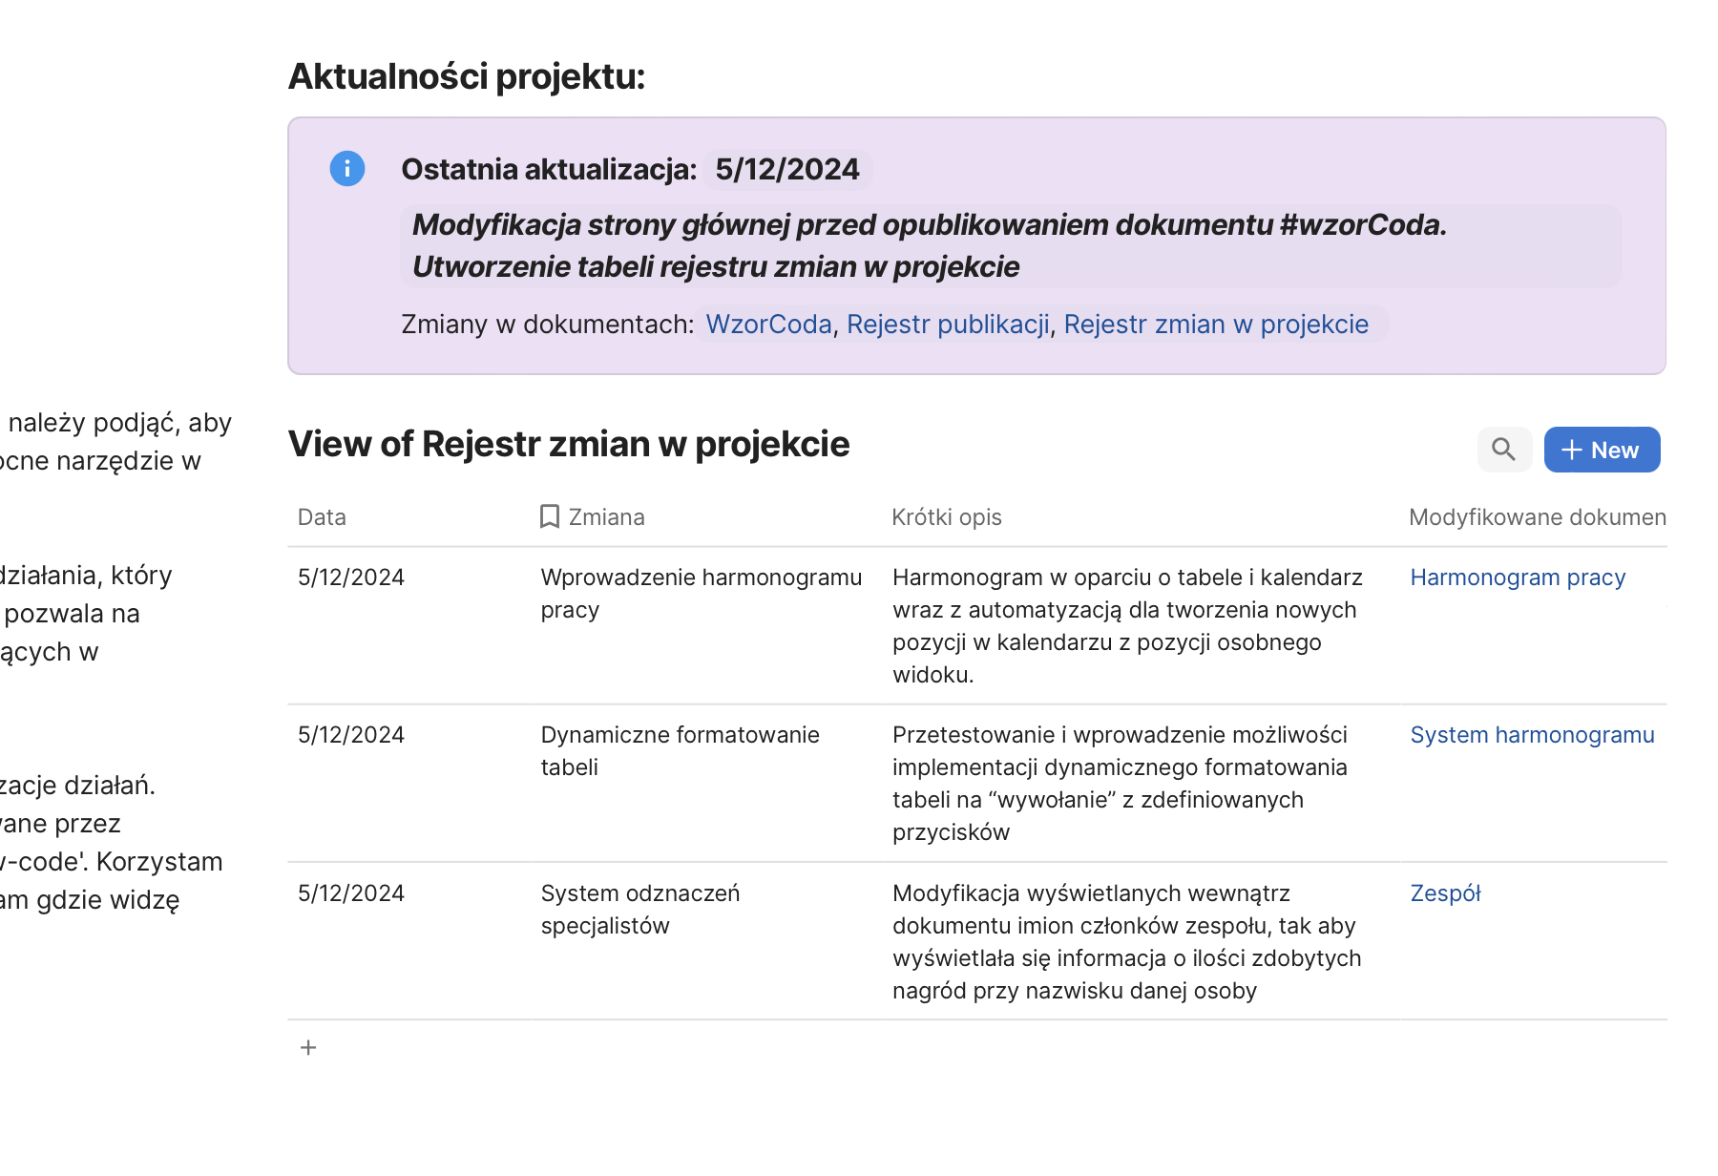Select the System odznaczeń specjalistów cell

(639, 910)
